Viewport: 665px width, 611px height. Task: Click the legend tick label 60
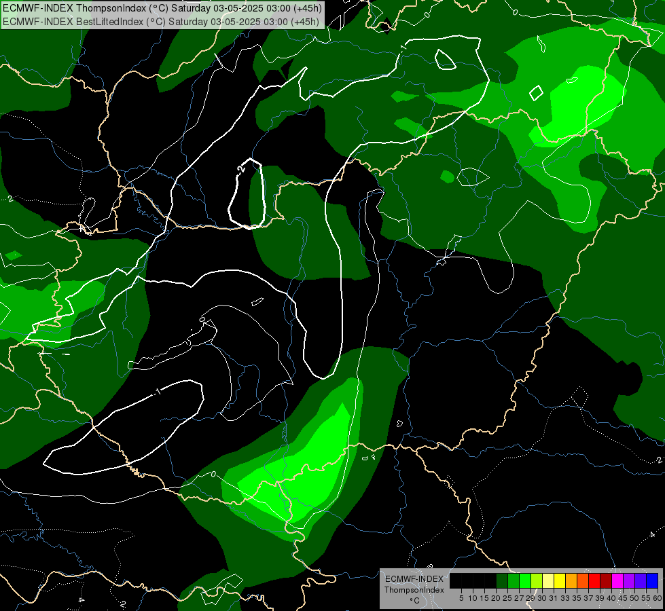(x=658, y=598)
